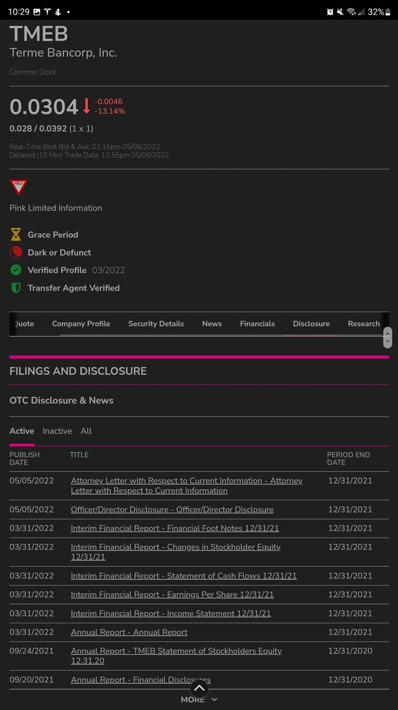Tap the Verified Profile 03/2022 date

click(109, 270)
